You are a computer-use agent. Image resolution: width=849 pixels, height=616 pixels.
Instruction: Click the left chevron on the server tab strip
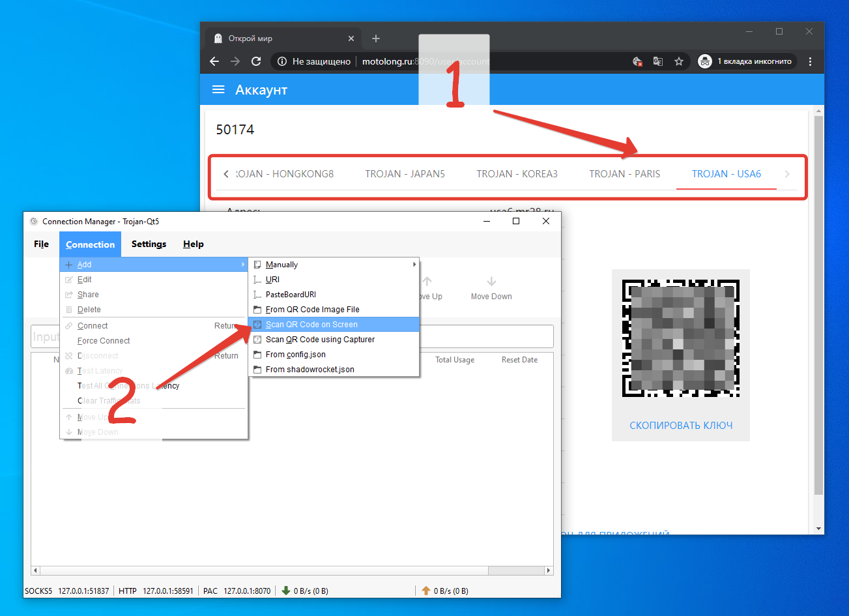tap(226, 173)
